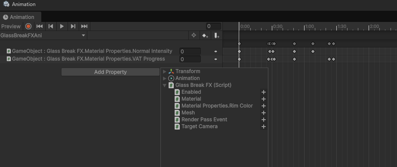397x167 pixels.
Task: Select the VAT Progress property row
Action: [x=111, y=59]
